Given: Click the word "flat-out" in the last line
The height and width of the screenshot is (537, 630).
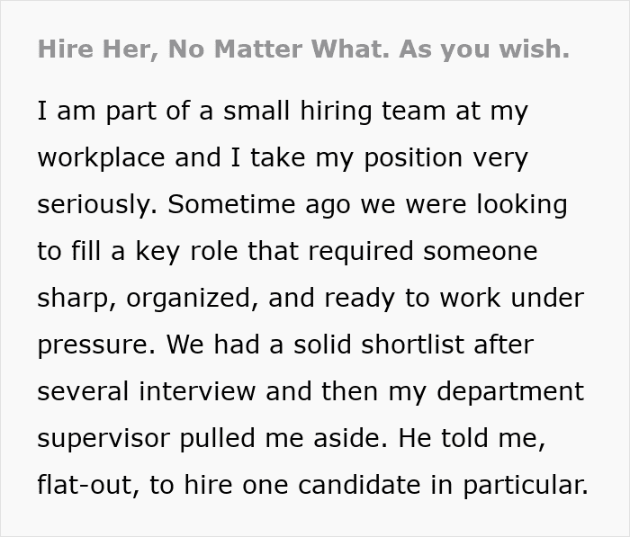Looking at the screenshot, I should [87, 487].
